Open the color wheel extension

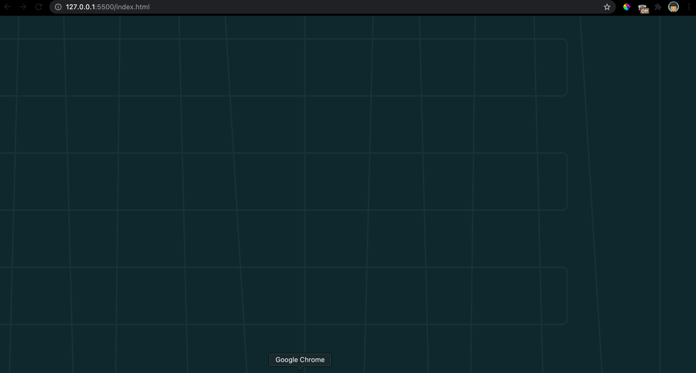627,7
